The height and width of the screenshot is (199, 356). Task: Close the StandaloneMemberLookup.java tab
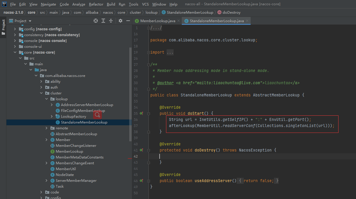coord(247,21)
